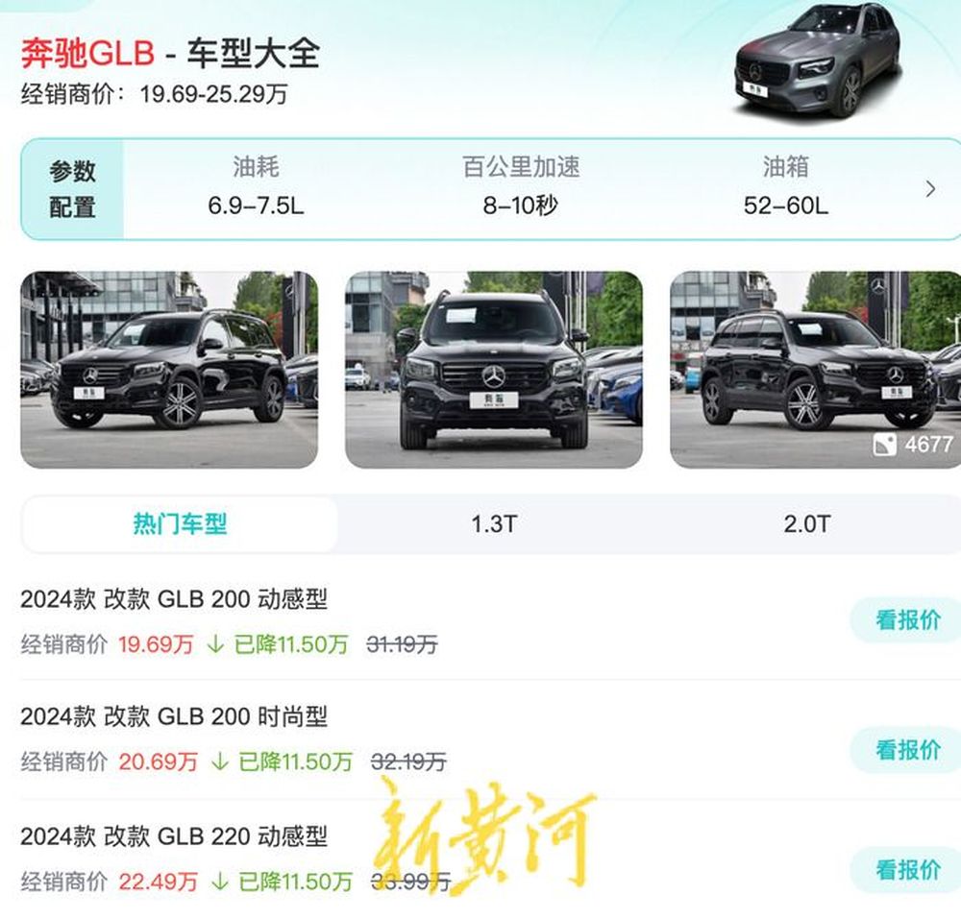Open the 油耗 6.9–7.5L parameter

(x=256, y=186)
